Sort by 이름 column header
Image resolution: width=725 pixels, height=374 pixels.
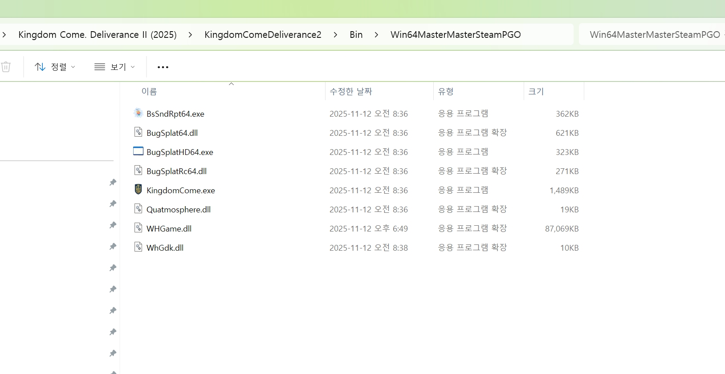(x=149, y=91)
